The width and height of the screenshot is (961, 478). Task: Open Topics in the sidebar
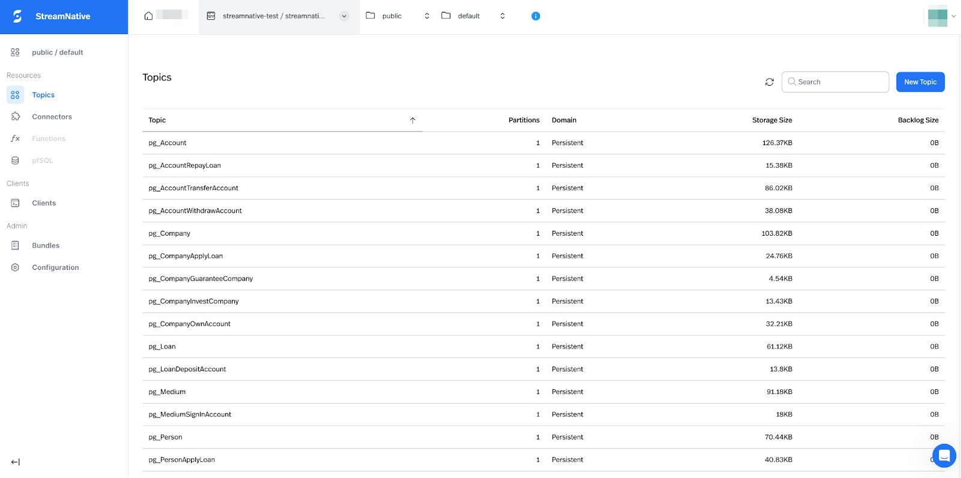(x=43, y=95)
